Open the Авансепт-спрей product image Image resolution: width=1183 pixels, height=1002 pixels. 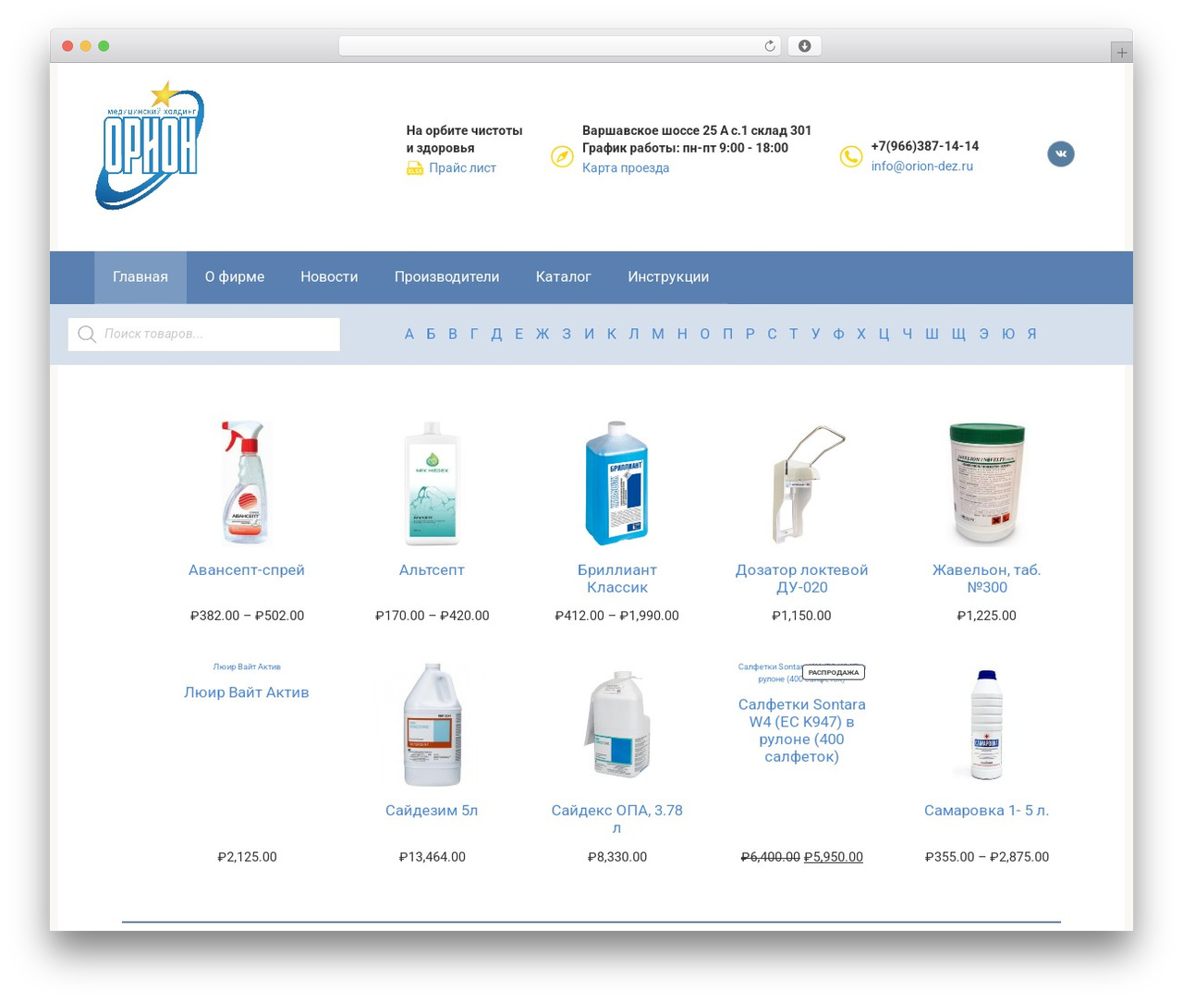click(x=246, y=483)
